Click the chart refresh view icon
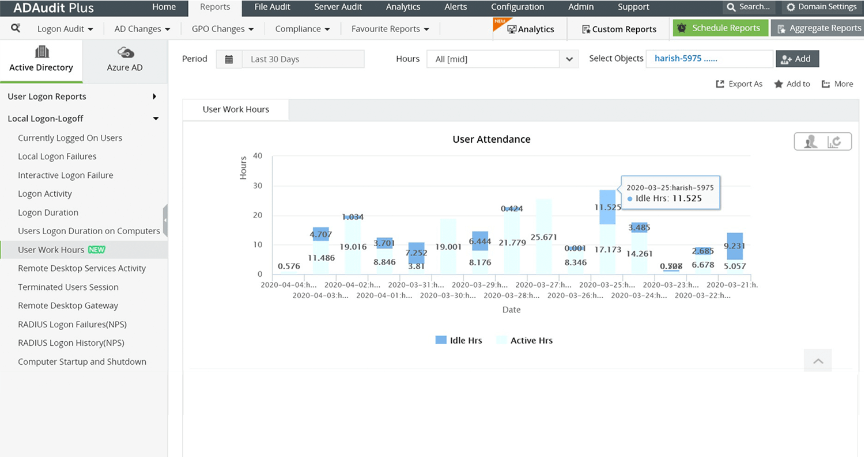Image resolution: width=865 pixels, height=458 pixels. tap(834, 142)
